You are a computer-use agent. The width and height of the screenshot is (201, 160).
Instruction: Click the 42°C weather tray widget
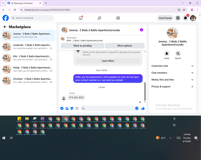(x=161, y=138)
